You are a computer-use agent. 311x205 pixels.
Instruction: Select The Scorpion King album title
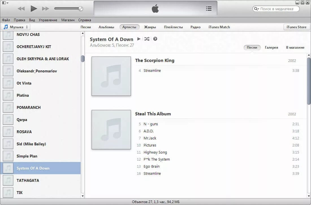pyautogui.click(x=155, y=61)
